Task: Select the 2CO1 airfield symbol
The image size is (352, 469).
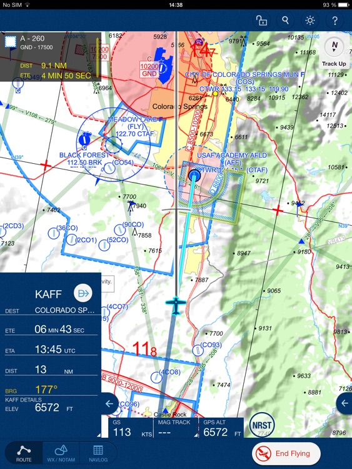Action: pos(71,240)
